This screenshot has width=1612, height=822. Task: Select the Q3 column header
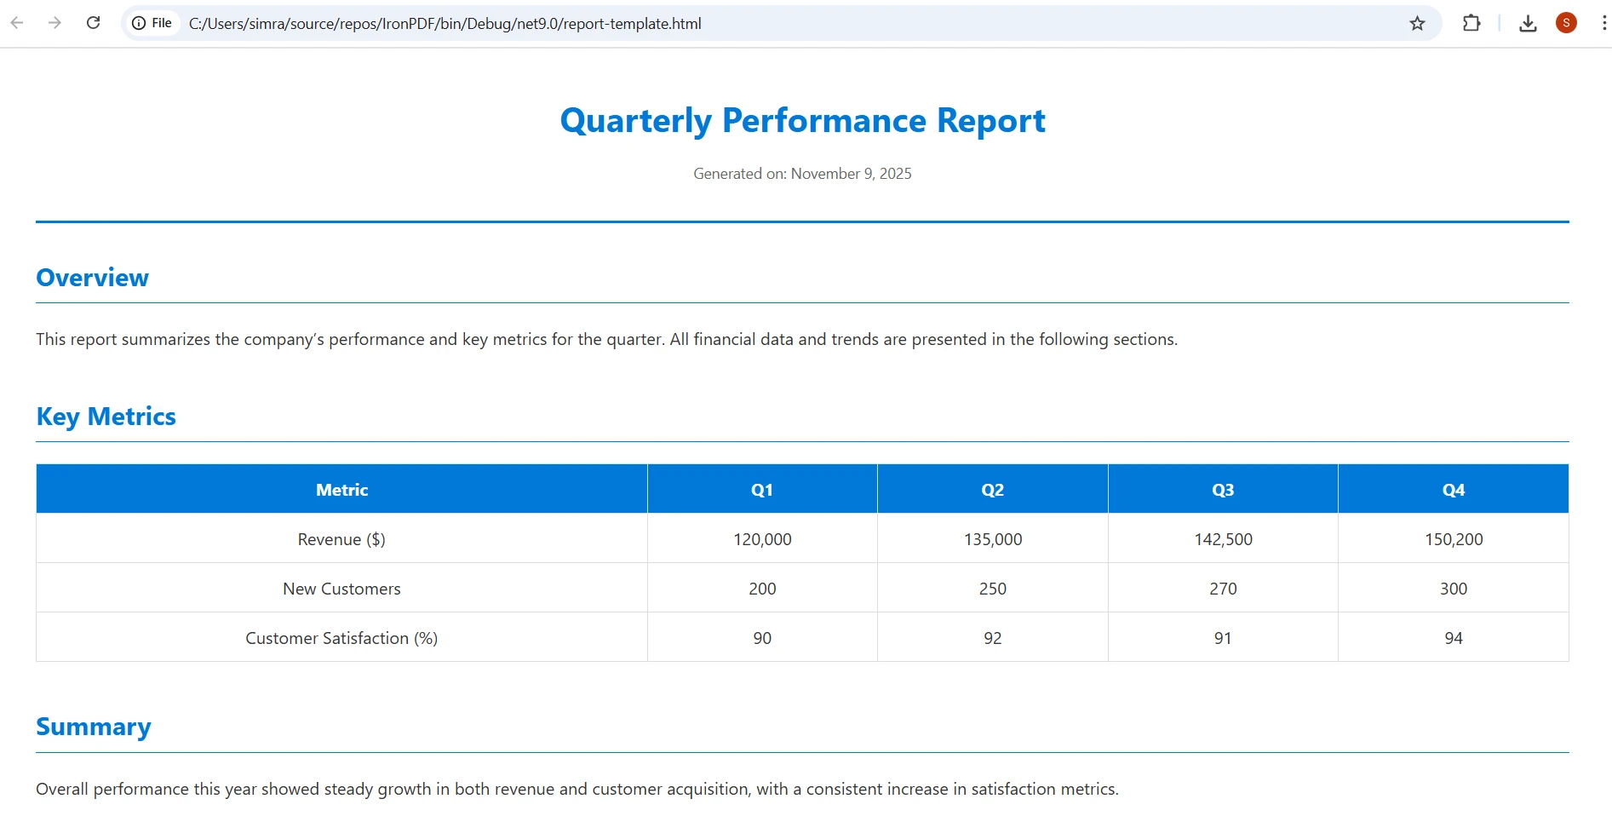pos(1223,490)
